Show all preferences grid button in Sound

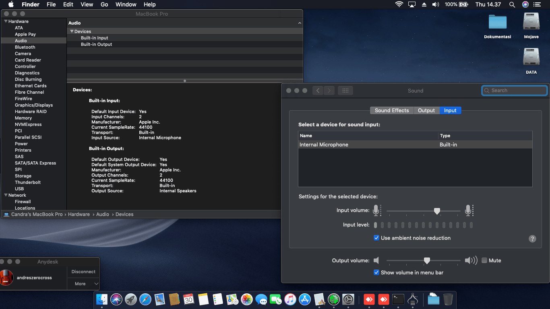345,91
